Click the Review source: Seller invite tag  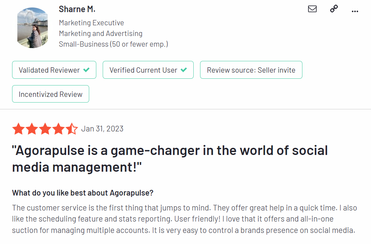(x=251, y=70)
